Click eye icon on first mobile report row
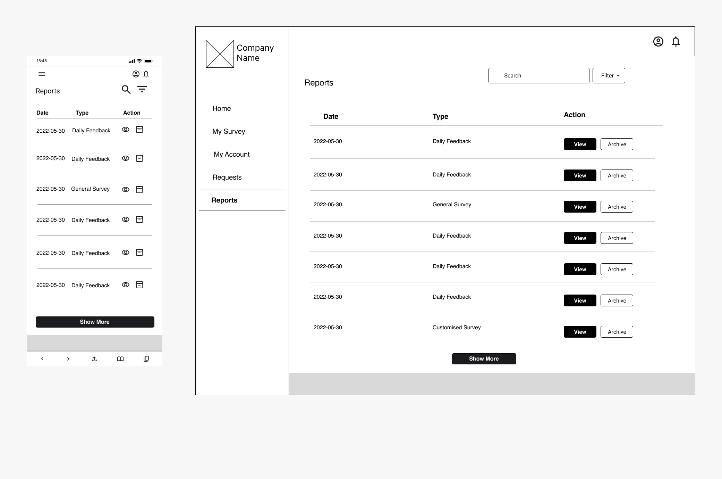 coord(126,130)
